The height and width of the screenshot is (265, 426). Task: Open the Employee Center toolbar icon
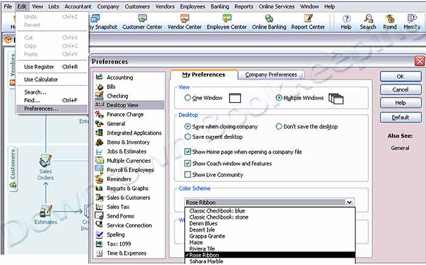click(226, 22)
